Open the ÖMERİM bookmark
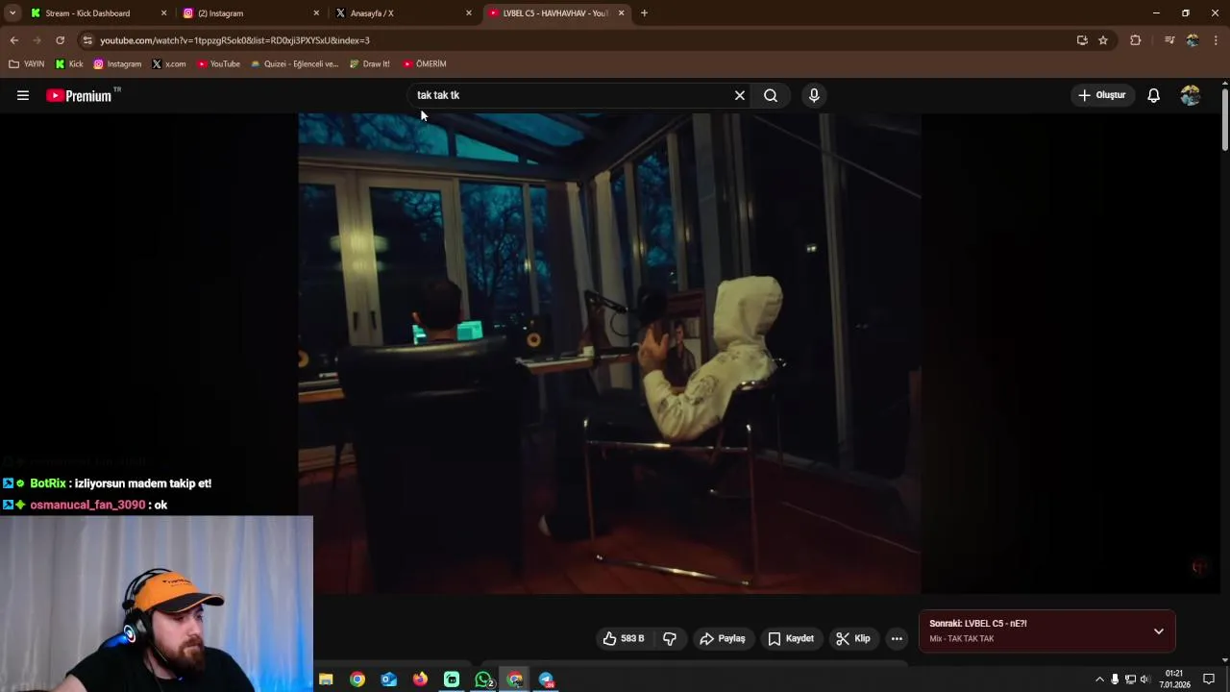Screen dimensions: 1230x692 425,64
